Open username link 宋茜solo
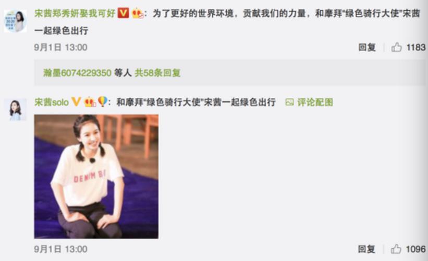This screenshot has width=428, height=261. [52, 102]
